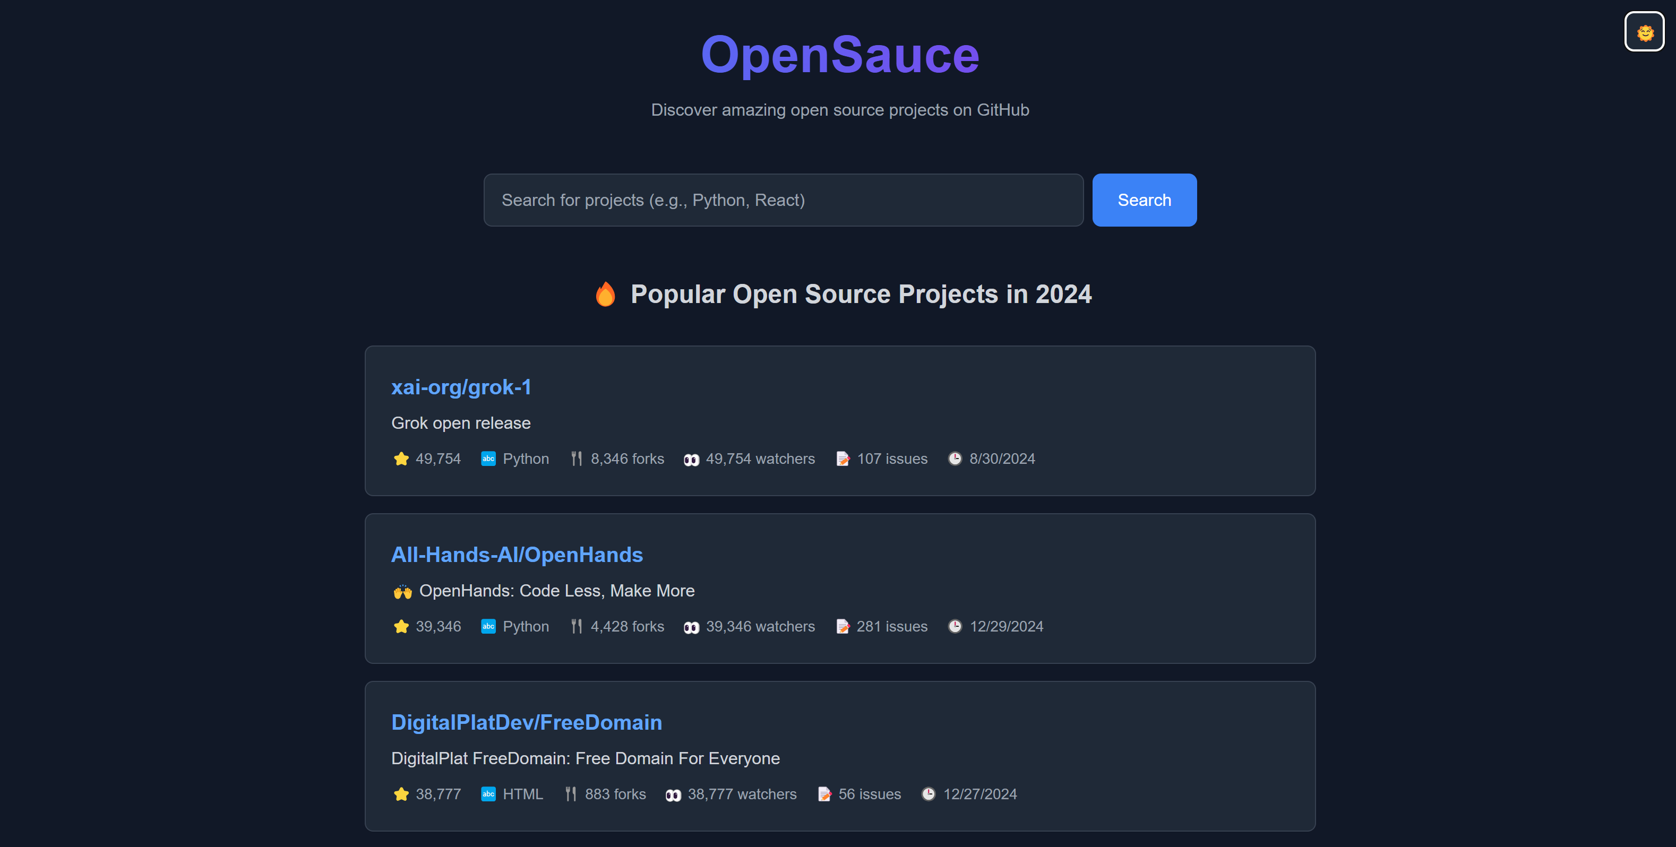1676x847 pixels.
Task: Click the OpenSauce title heading
Action: [839, 55]
